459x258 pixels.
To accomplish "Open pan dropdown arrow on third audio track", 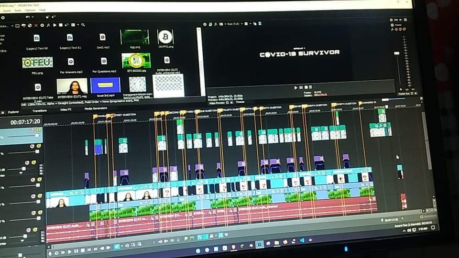I will [21, 173].
